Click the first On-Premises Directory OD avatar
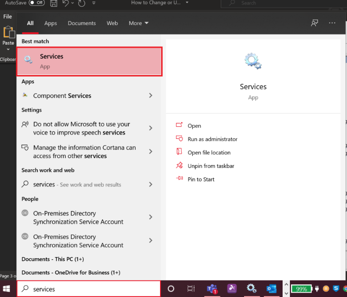Screen dimensions: 347x297 (x=25, y=213)
